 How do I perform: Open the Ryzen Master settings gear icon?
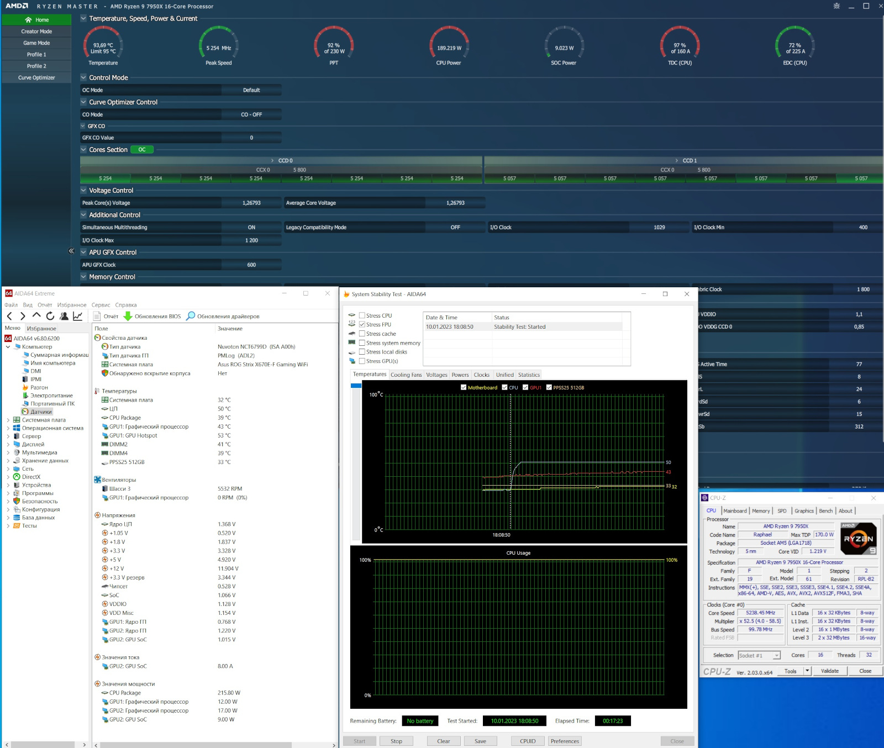click(x=836, y=6)
